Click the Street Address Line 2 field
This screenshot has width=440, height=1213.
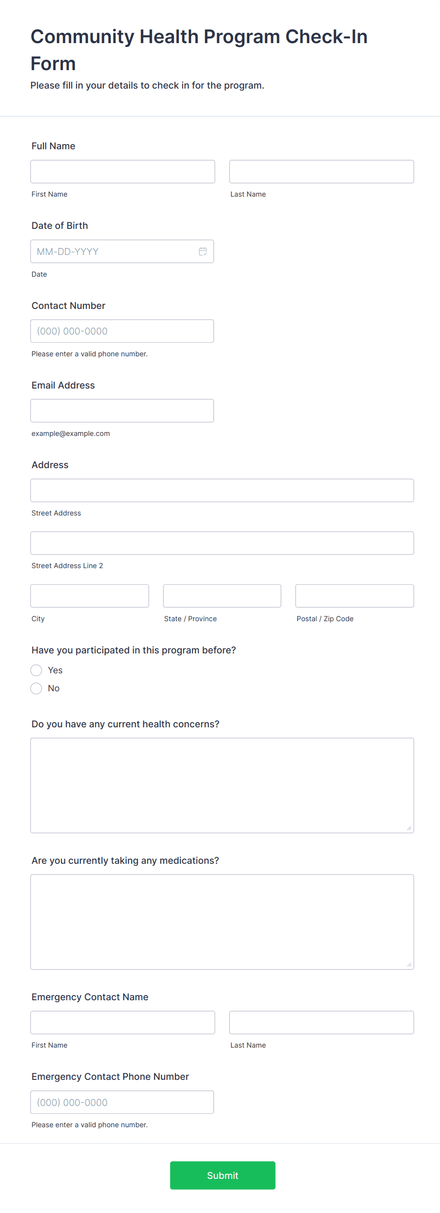click(x=222, y=543)
